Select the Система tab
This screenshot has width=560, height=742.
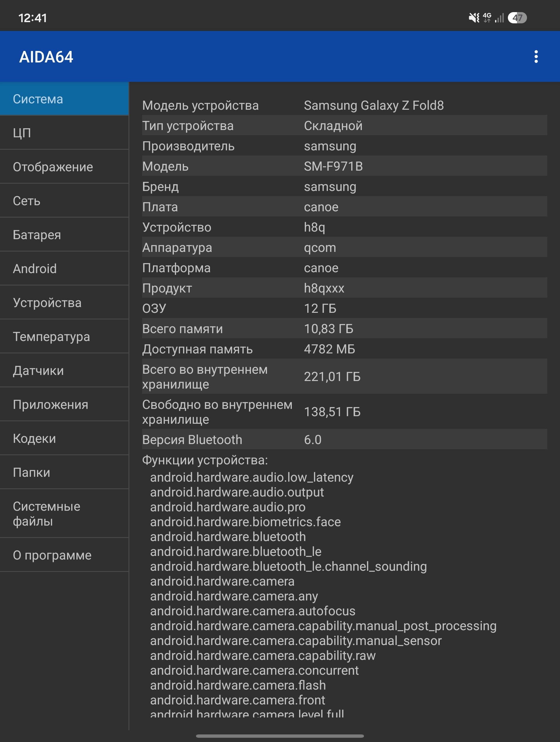coord(64,99)
